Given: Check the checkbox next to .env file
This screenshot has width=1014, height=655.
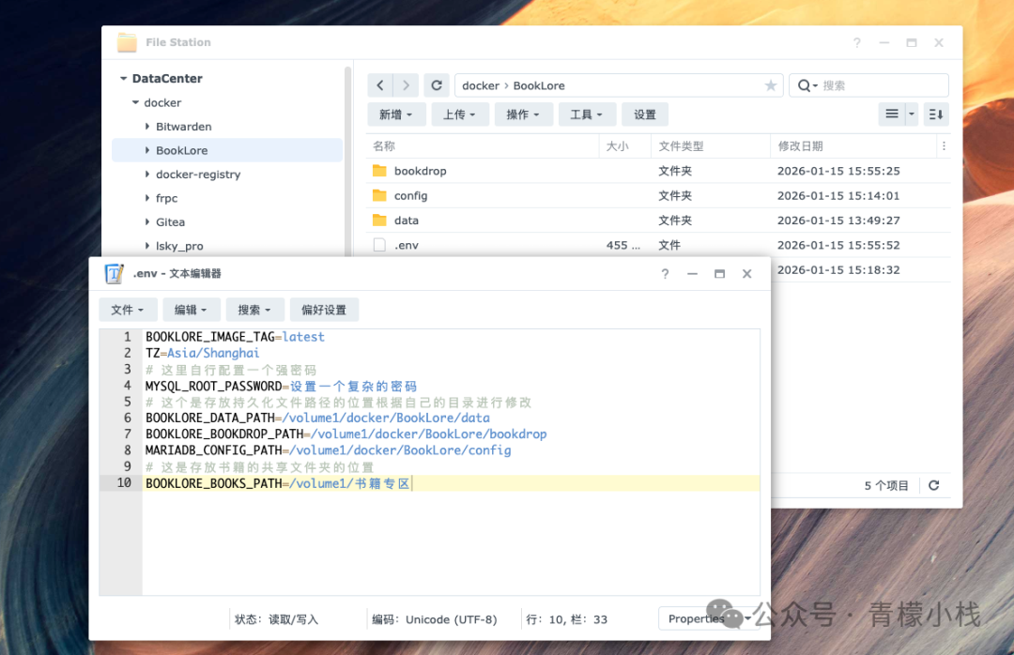Looking at the screenshot, I should [x=377, y=244].
